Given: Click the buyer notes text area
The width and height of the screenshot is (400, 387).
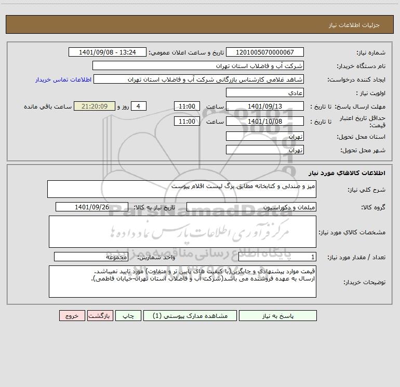Looking at the screenshot, I should pos(182,282).
